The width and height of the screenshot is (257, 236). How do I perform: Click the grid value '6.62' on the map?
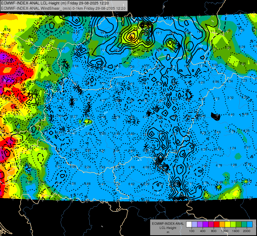132,184
